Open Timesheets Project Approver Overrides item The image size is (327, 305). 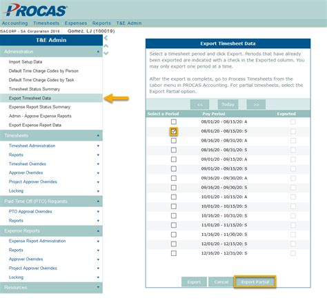[x=33, y=181]
